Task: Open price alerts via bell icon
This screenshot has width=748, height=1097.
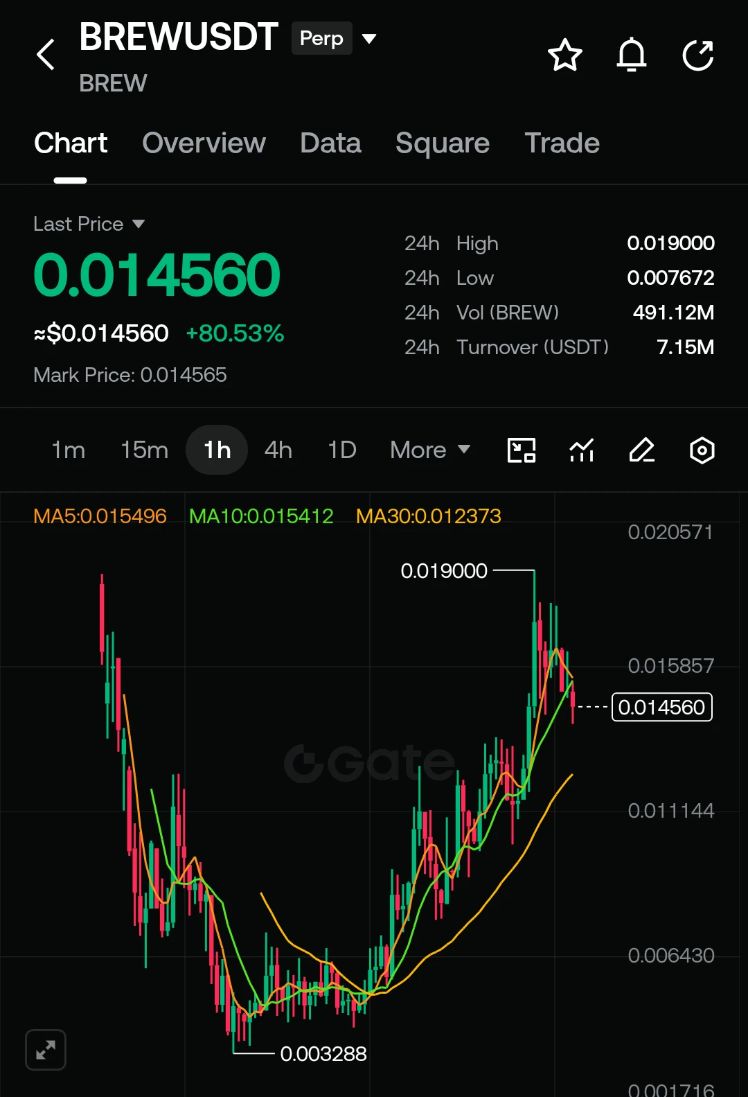Action: tap(632, 55)
